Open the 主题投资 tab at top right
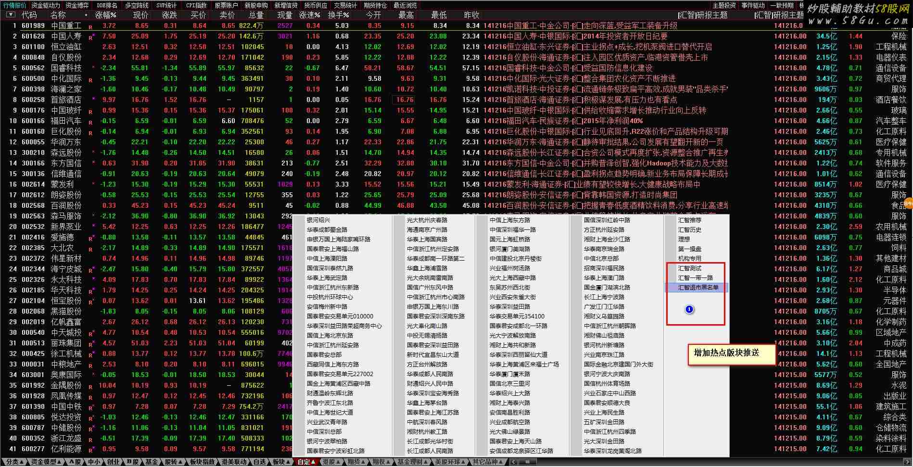This screenshot has height=467, width=913. tap(724, 5)
